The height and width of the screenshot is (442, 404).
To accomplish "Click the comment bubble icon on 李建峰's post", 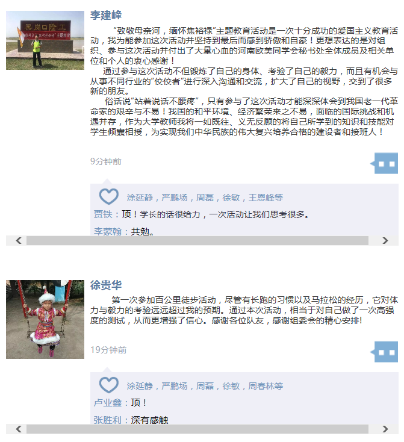I will click(384, 163).
